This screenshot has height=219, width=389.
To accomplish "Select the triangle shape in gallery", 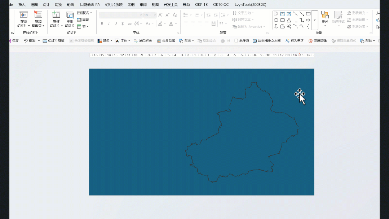I will 289,20.
